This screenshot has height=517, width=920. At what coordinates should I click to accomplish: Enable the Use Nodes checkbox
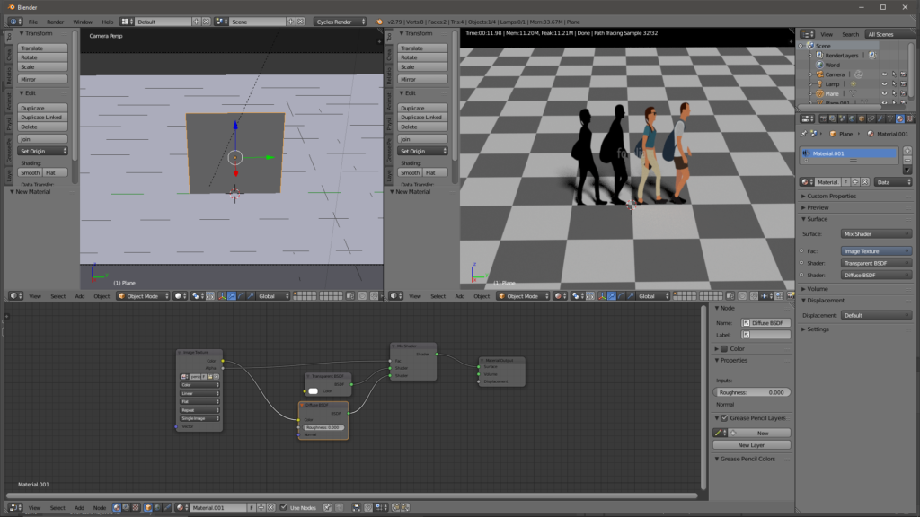[284, 508]
